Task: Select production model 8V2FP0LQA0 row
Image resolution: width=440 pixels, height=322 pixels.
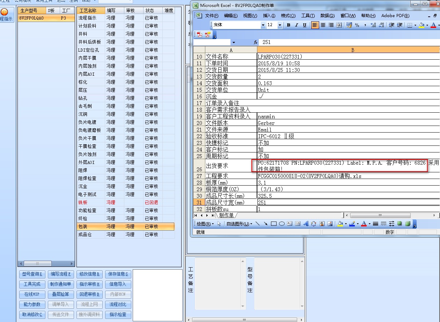Action: pos(46,18)
